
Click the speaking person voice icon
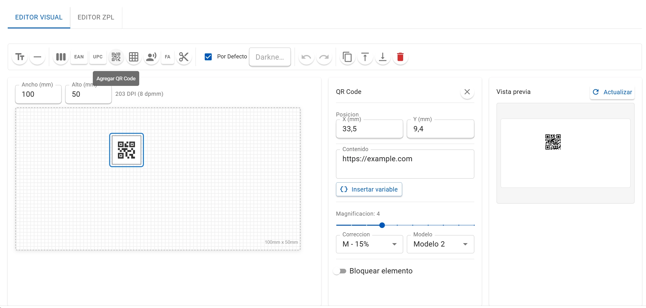click(151, 57)
